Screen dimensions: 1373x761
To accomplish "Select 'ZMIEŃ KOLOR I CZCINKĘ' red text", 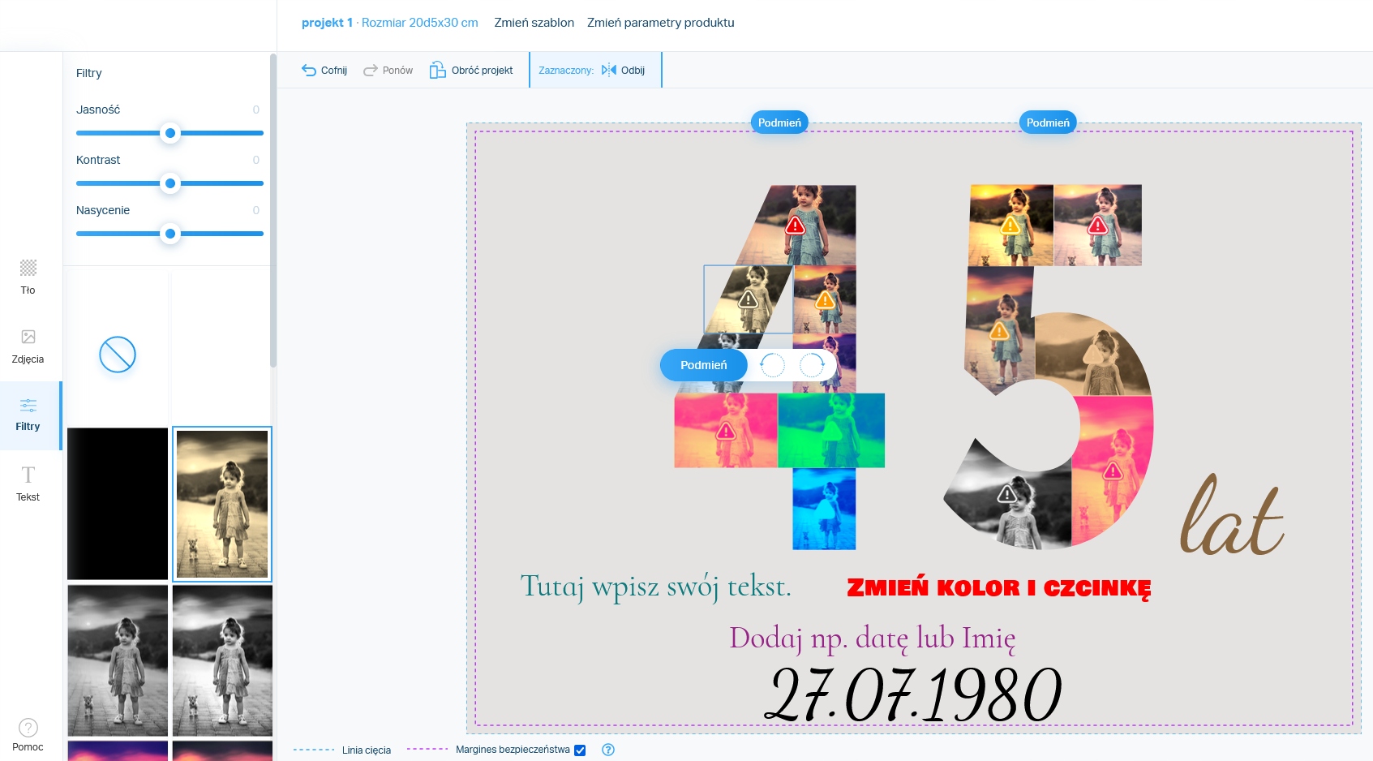I will pos(999,588).
